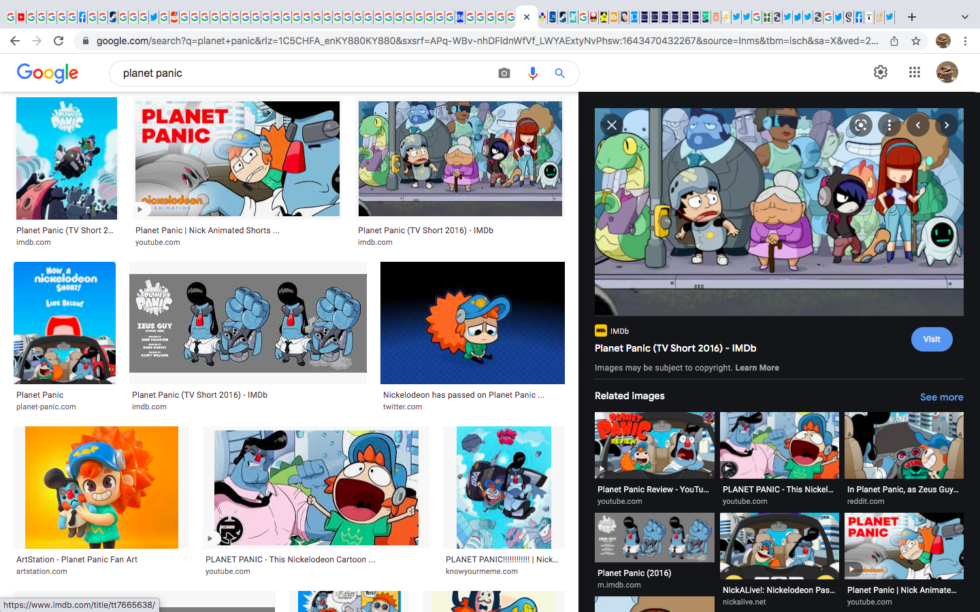Show previous image in preview
The height and width of the screenshot is (612, 980).
pos(918,125)
